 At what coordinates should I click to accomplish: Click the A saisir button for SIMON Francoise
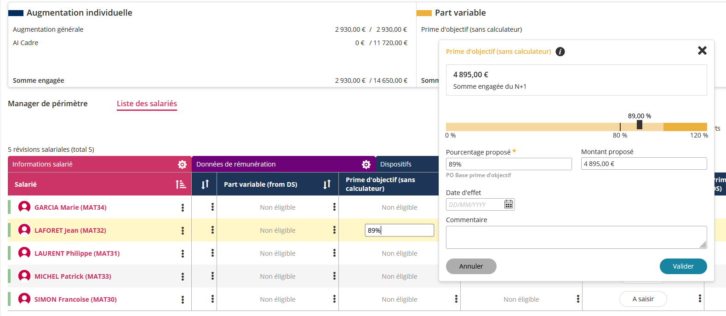[x=643, y=299]
